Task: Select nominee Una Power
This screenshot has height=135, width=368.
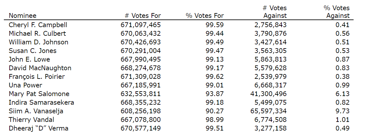Action: tap(25, 85)
